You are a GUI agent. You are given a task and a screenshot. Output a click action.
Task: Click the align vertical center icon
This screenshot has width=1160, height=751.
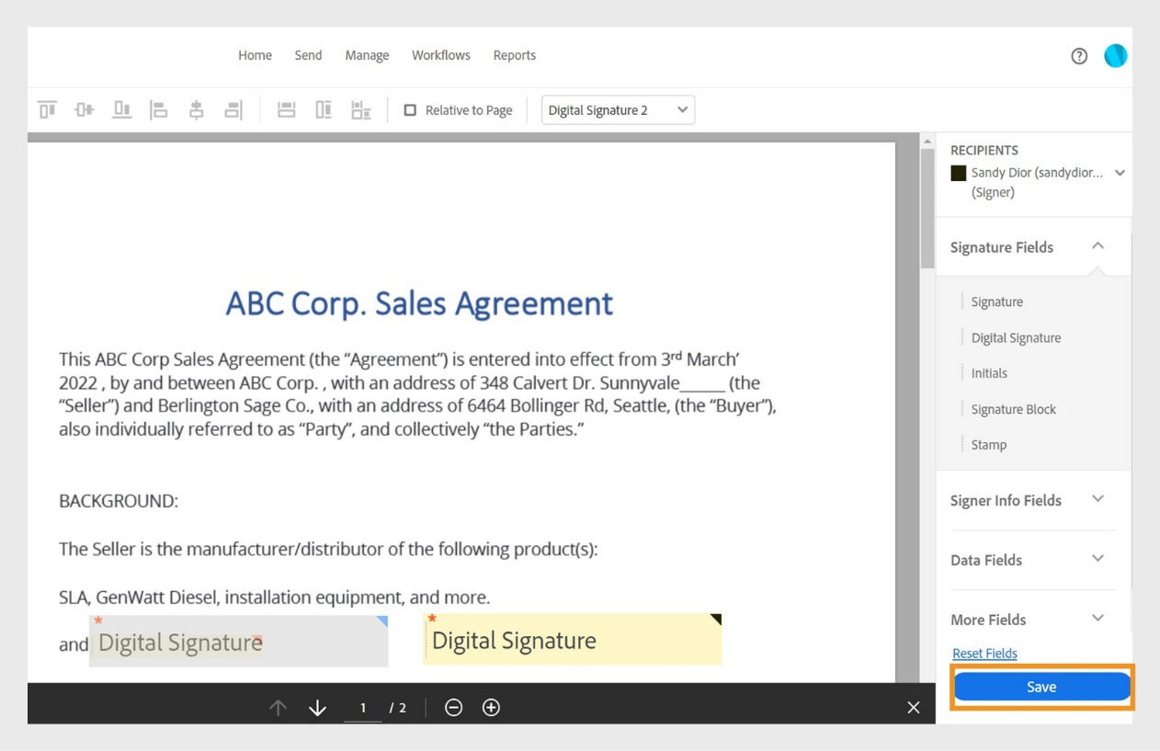[84, 109]
